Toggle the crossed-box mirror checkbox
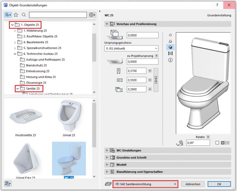 pyautogui.click(x=222, y=143)
